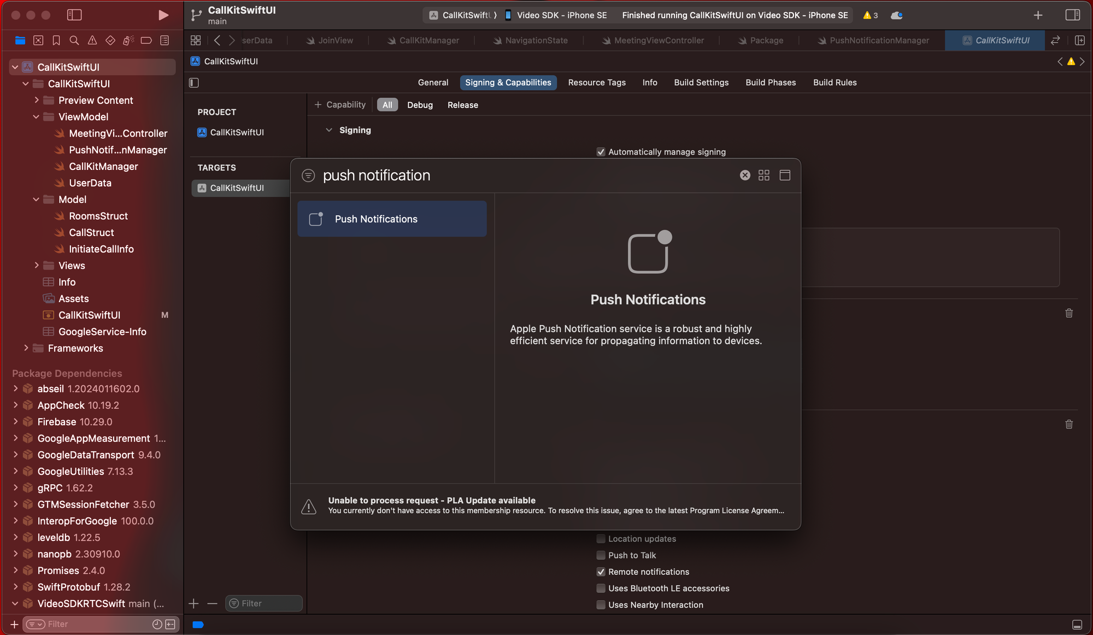The image size is (1093, 635).
Task: Expand the gRPC package dependency
Action: point(15,488)
